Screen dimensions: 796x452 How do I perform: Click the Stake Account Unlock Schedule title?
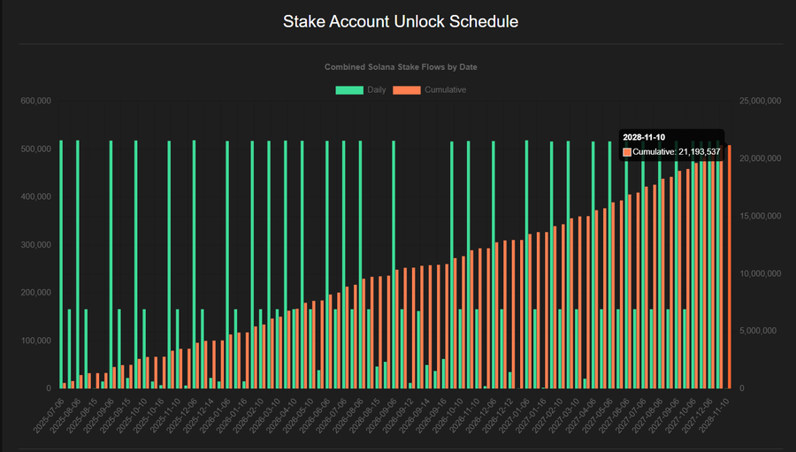point(401,21)
